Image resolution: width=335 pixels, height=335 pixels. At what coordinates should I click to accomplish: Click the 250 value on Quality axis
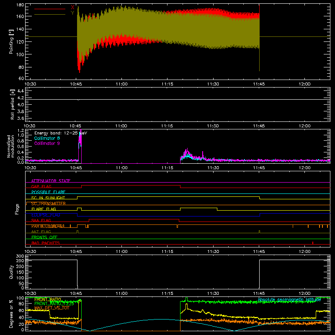20,260
